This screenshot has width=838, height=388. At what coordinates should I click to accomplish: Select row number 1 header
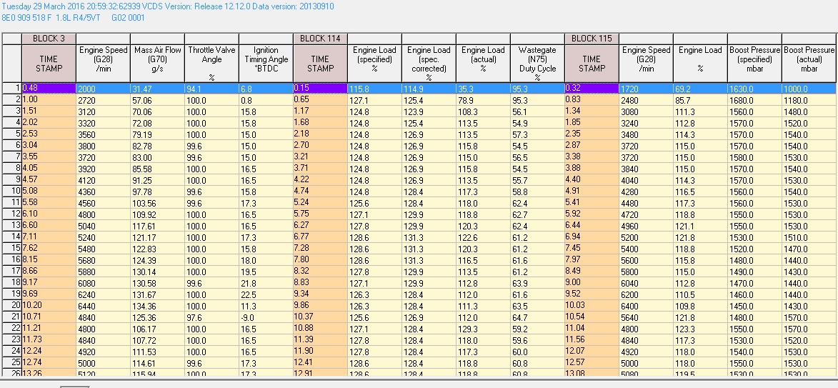coord(11,88)
